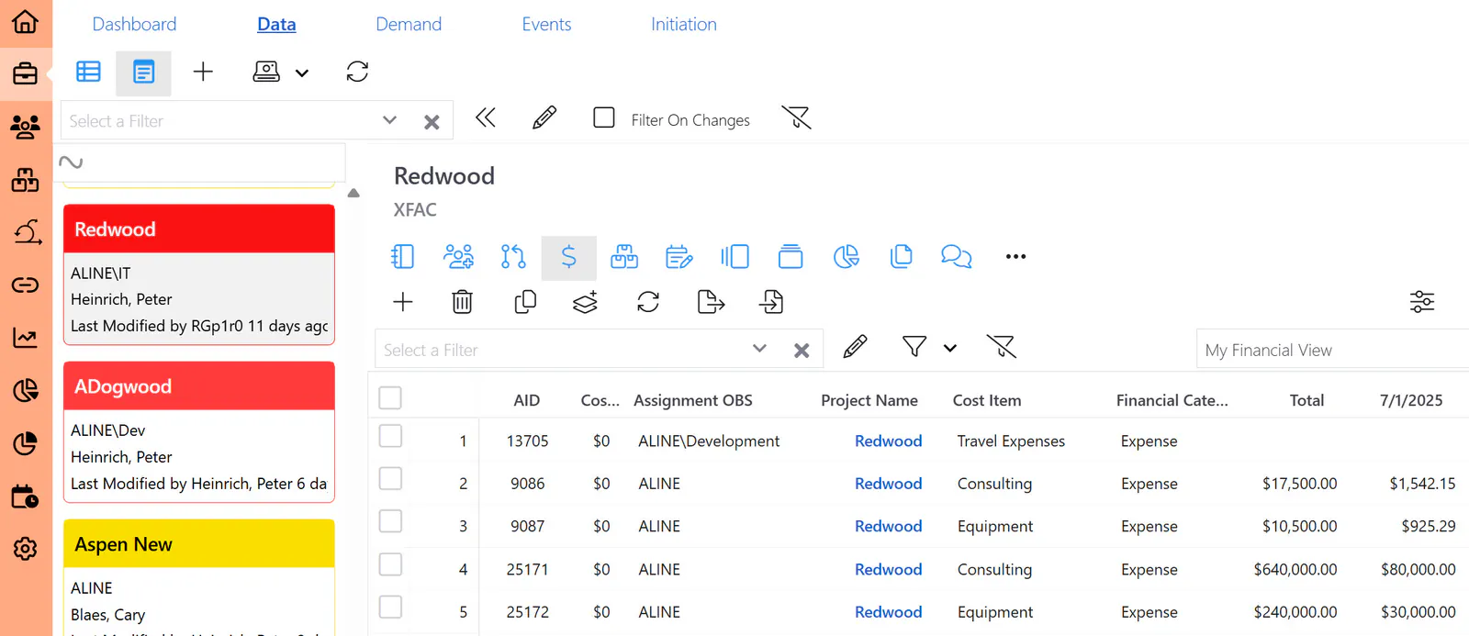
Task: Expand the user view dropdown arrow
Action: point(301,73)
